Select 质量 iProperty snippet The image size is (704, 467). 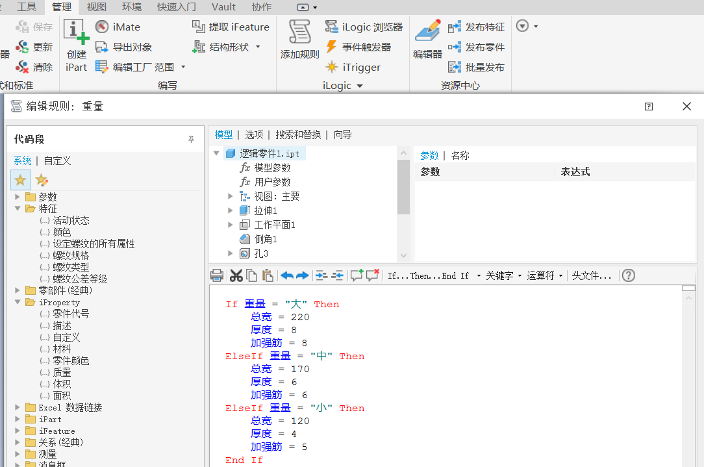click(x=62, y=372)
